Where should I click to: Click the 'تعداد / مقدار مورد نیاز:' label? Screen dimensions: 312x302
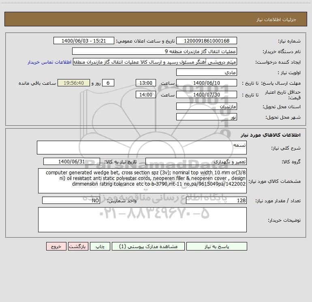(x=278, y=201)
